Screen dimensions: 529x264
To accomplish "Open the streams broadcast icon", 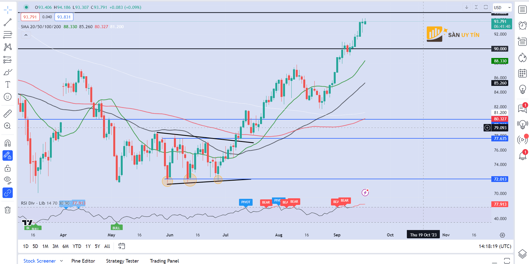I will (x=522, y=140).
